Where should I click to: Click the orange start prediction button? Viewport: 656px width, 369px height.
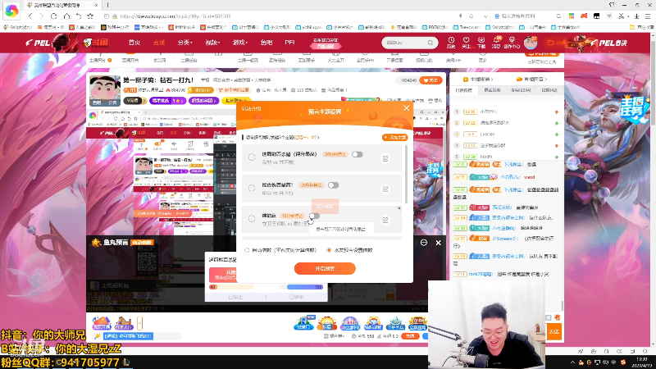(x=325, y=269)
